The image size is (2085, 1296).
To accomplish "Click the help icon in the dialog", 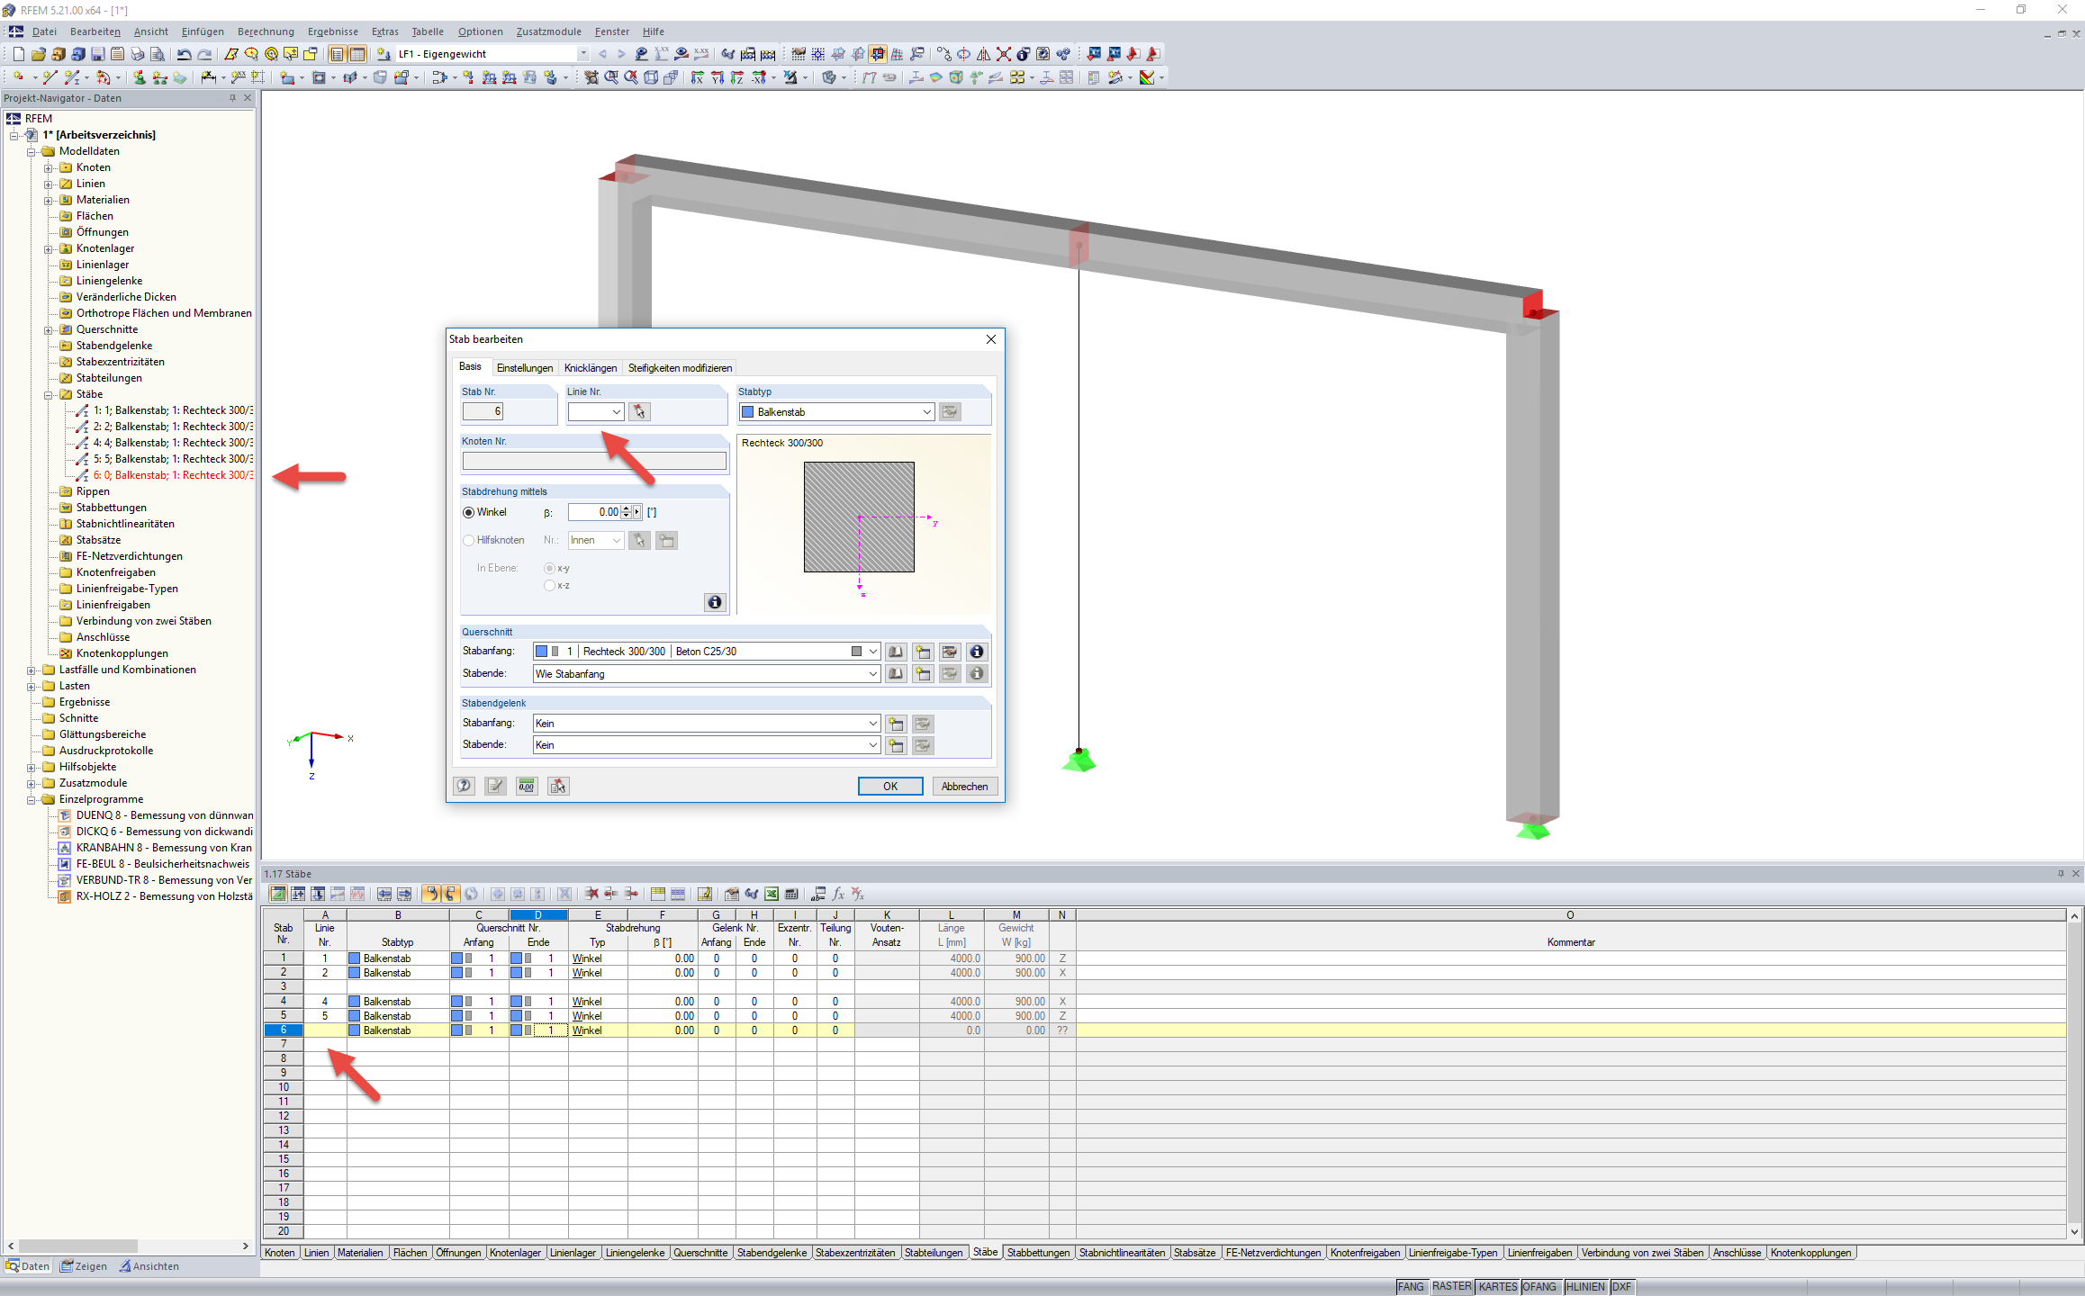I will tap(464, 787).
